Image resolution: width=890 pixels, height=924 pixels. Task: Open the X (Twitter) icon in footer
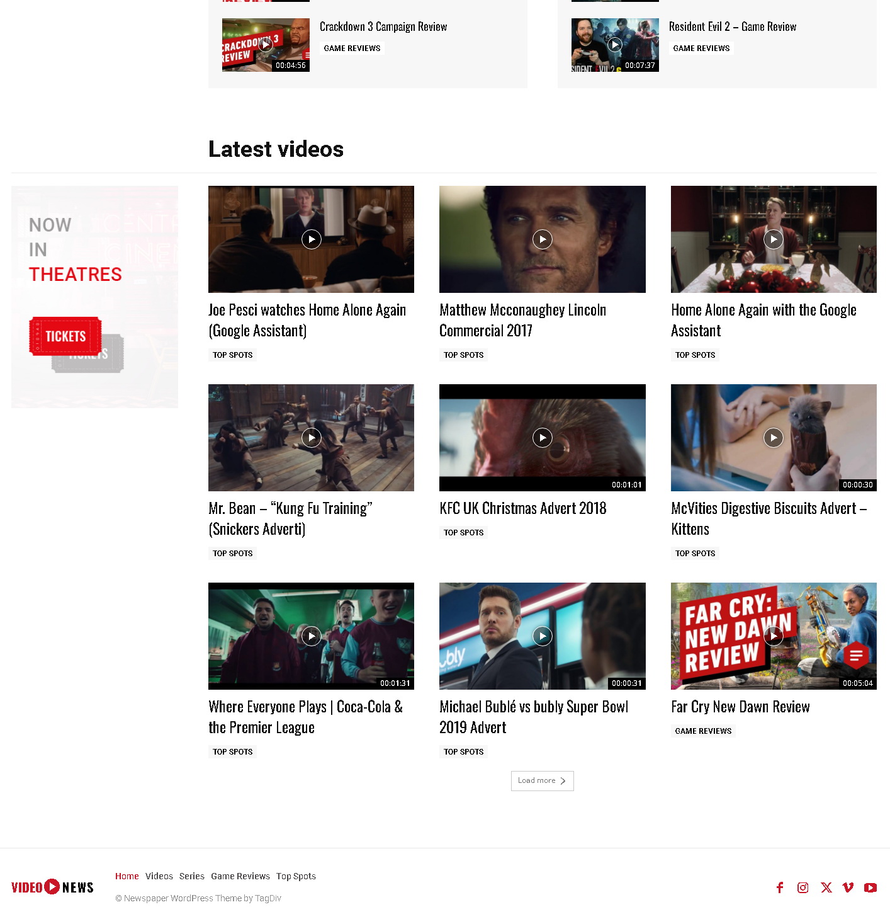pos(826,887)
